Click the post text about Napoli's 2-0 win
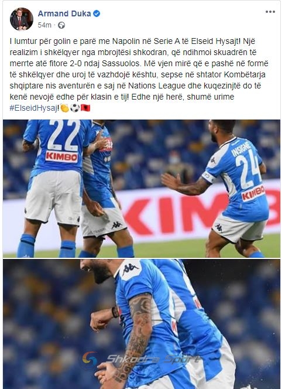 pos(139,74)
